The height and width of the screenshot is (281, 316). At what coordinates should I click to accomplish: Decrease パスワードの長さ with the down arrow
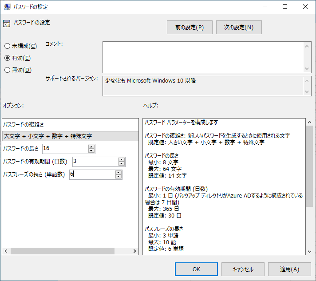tap(91, 151)
